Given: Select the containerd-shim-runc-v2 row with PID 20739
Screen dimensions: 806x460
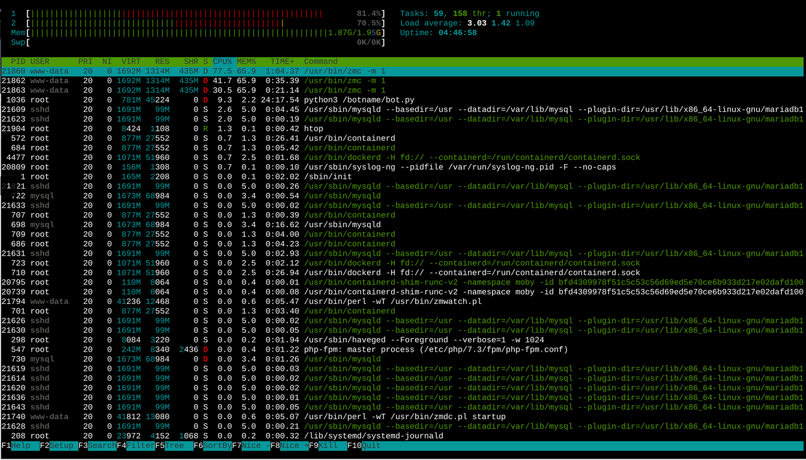Looking at the screenshot, I should pos(403,292).
